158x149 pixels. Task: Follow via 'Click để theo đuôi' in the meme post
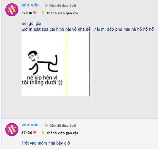pos(62,6)
